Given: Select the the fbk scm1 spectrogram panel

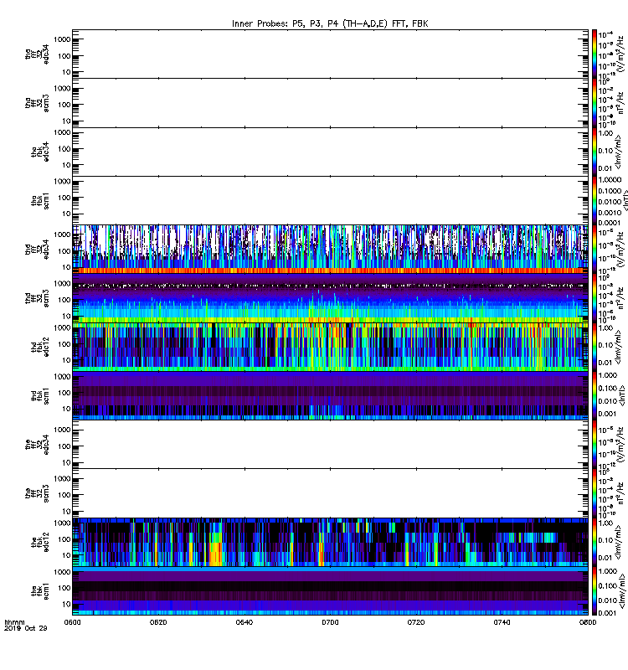Looking at the screenshot, I should pos(330,590).
